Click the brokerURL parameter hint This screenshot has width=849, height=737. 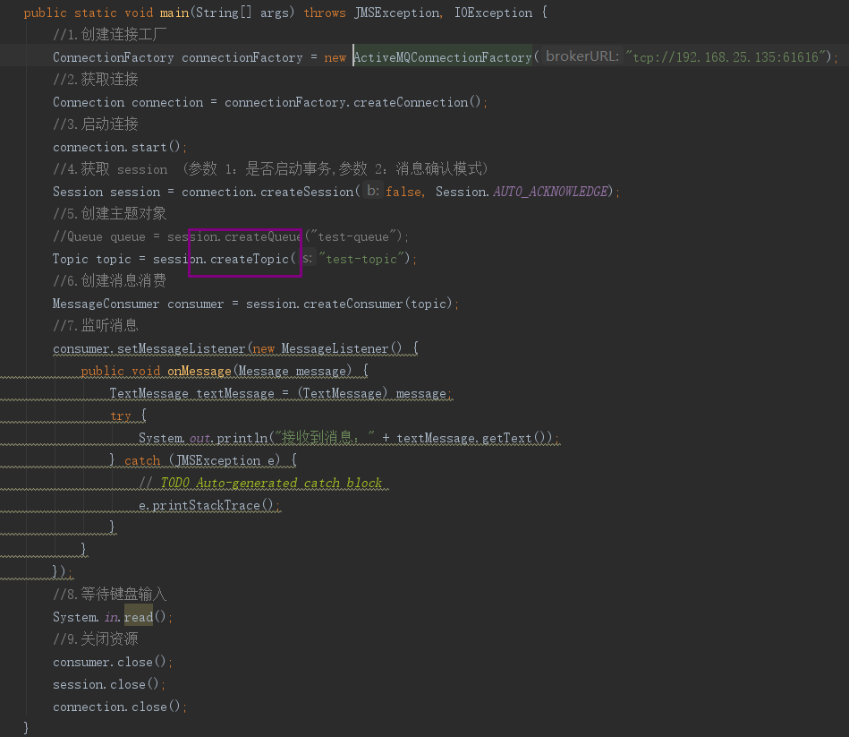click(582, 56)
